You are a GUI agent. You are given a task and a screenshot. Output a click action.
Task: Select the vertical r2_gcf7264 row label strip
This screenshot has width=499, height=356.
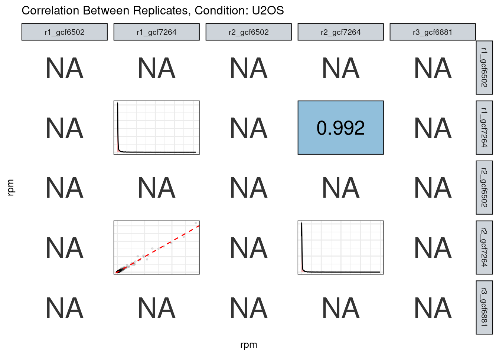[484, 248]
